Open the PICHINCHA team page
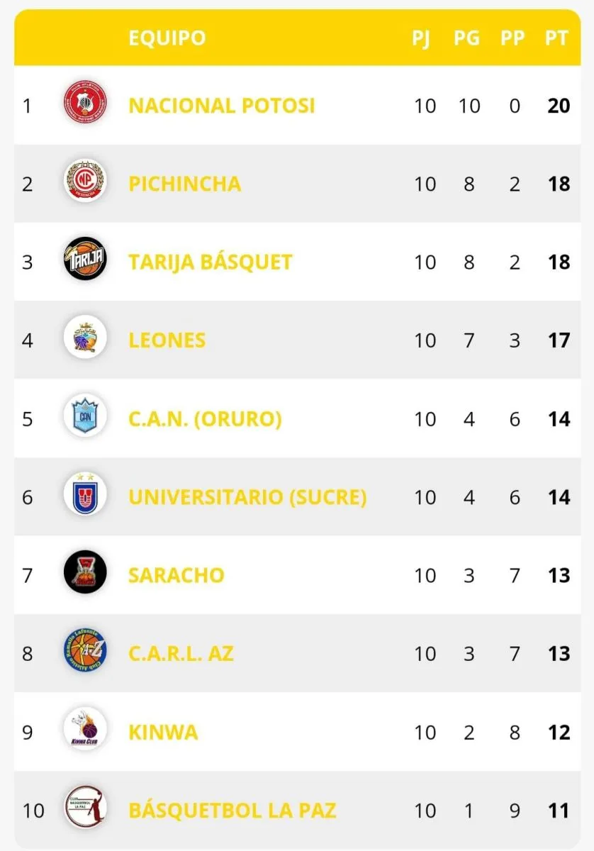The height and width of the screenshot is (851, 594). pos(184,184)
